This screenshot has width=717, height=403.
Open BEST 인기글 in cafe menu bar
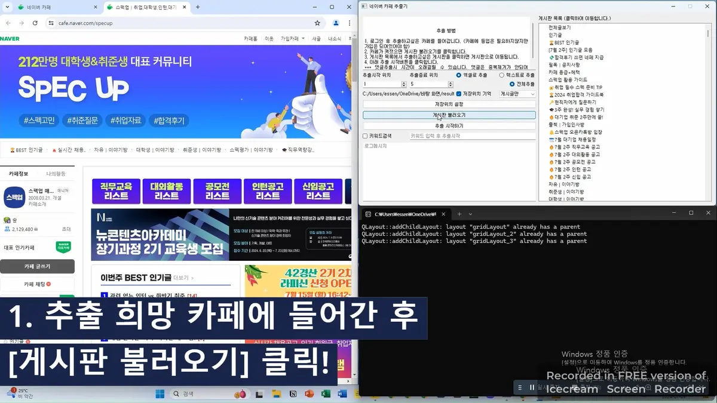tap(26, 150)
